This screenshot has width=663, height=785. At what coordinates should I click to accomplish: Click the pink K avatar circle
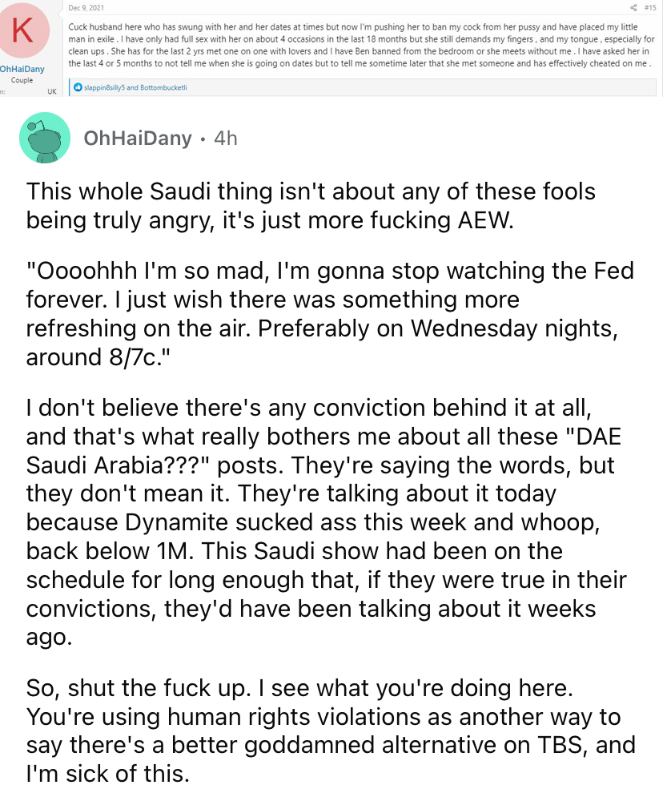tap(22, 30)
